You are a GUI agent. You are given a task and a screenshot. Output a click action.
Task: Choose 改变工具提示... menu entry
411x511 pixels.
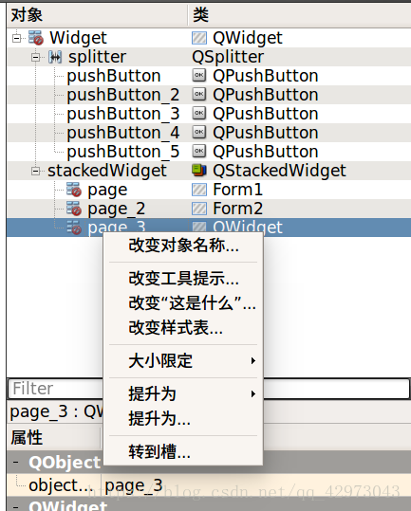click(x=183, y=279)
